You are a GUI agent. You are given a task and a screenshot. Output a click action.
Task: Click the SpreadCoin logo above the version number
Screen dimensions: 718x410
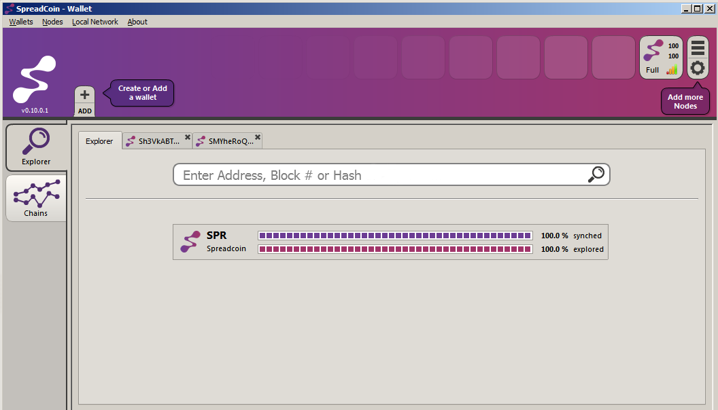[x=35, y=79]
